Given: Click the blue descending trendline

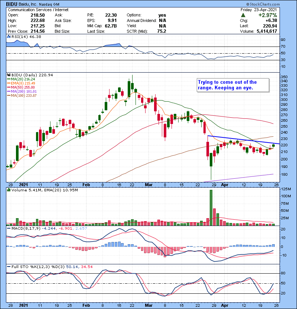Looking at the screenshot, I should tap(244, 140).
